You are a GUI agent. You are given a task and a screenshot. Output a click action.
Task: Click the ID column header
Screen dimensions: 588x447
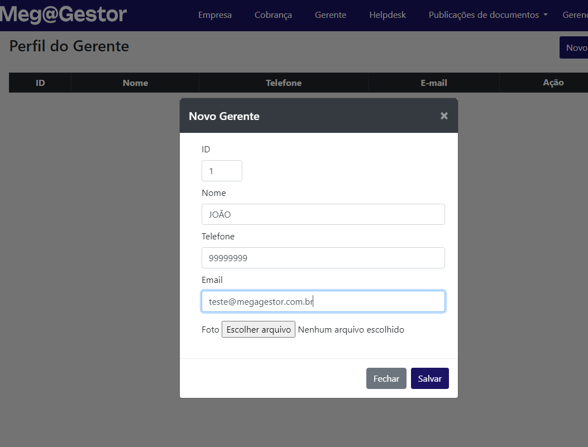40,83
